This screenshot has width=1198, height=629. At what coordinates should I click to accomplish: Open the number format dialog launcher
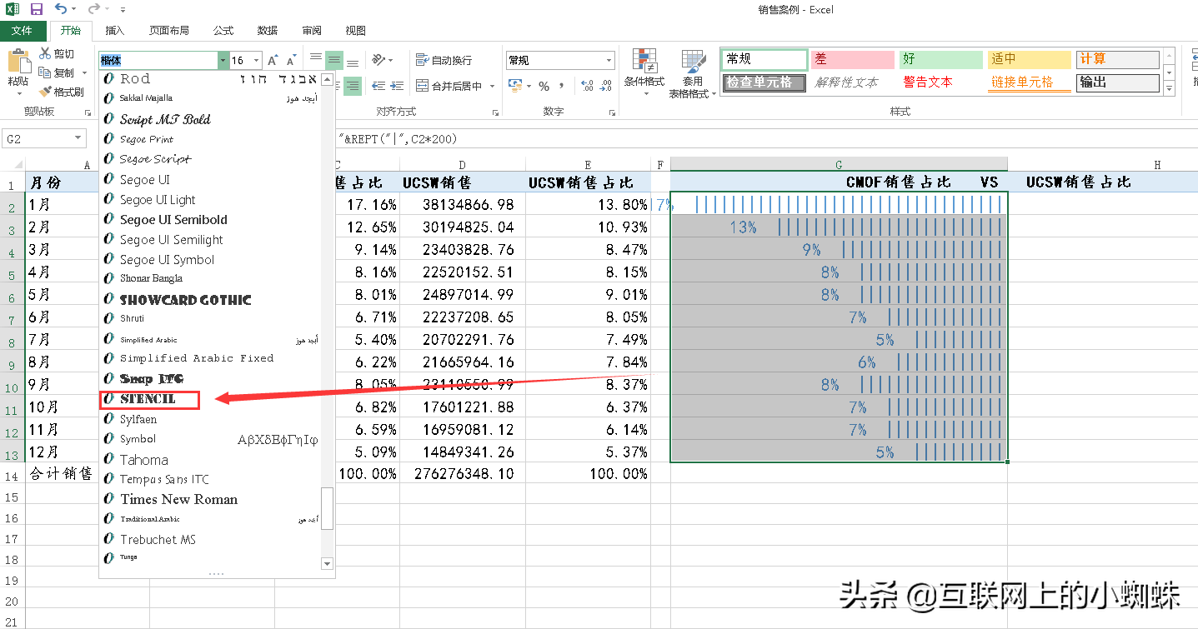(x=610, y=112)
